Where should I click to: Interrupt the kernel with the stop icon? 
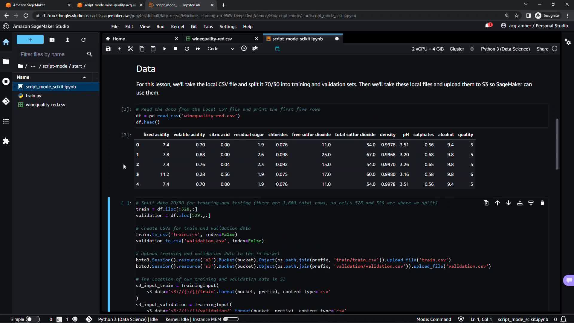tap(175, 49)
